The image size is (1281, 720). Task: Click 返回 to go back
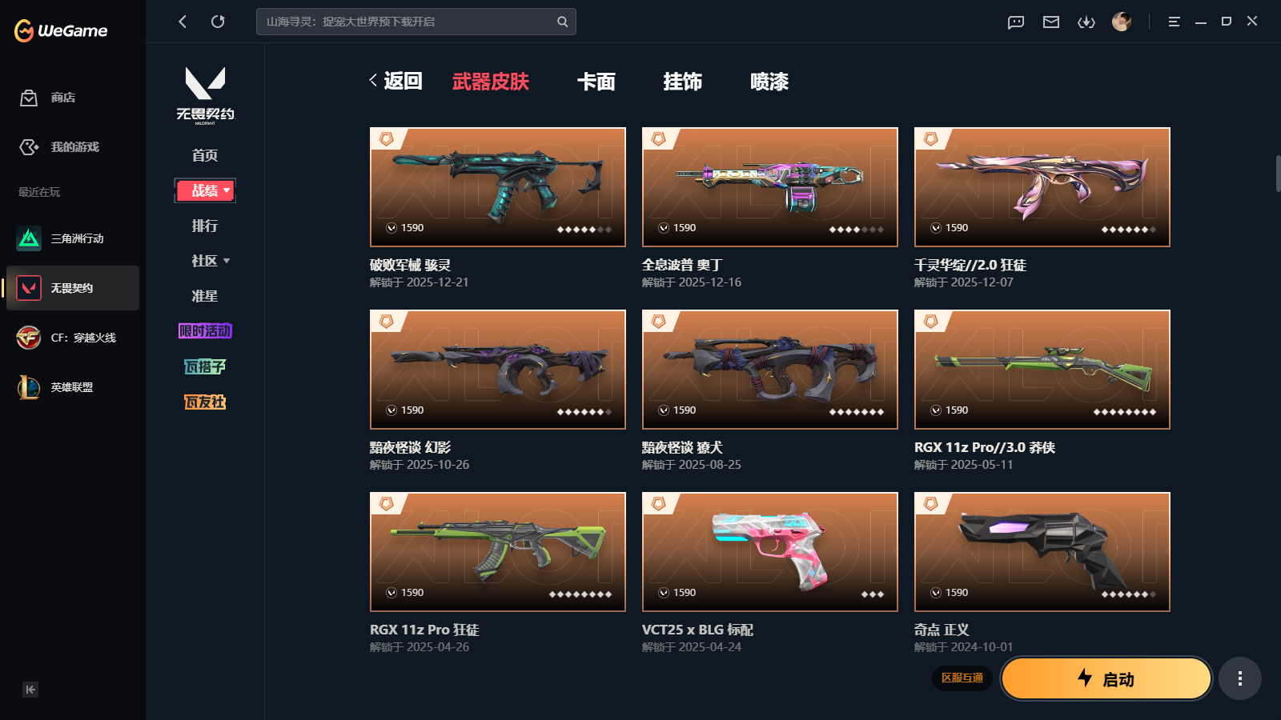click(x=396, y=81)
